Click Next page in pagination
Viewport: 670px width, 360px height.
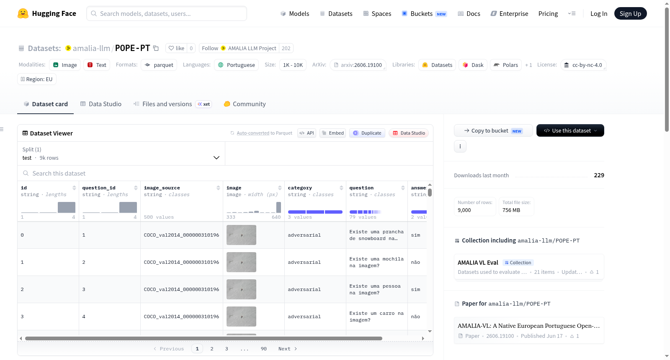[x=288, y=349]
